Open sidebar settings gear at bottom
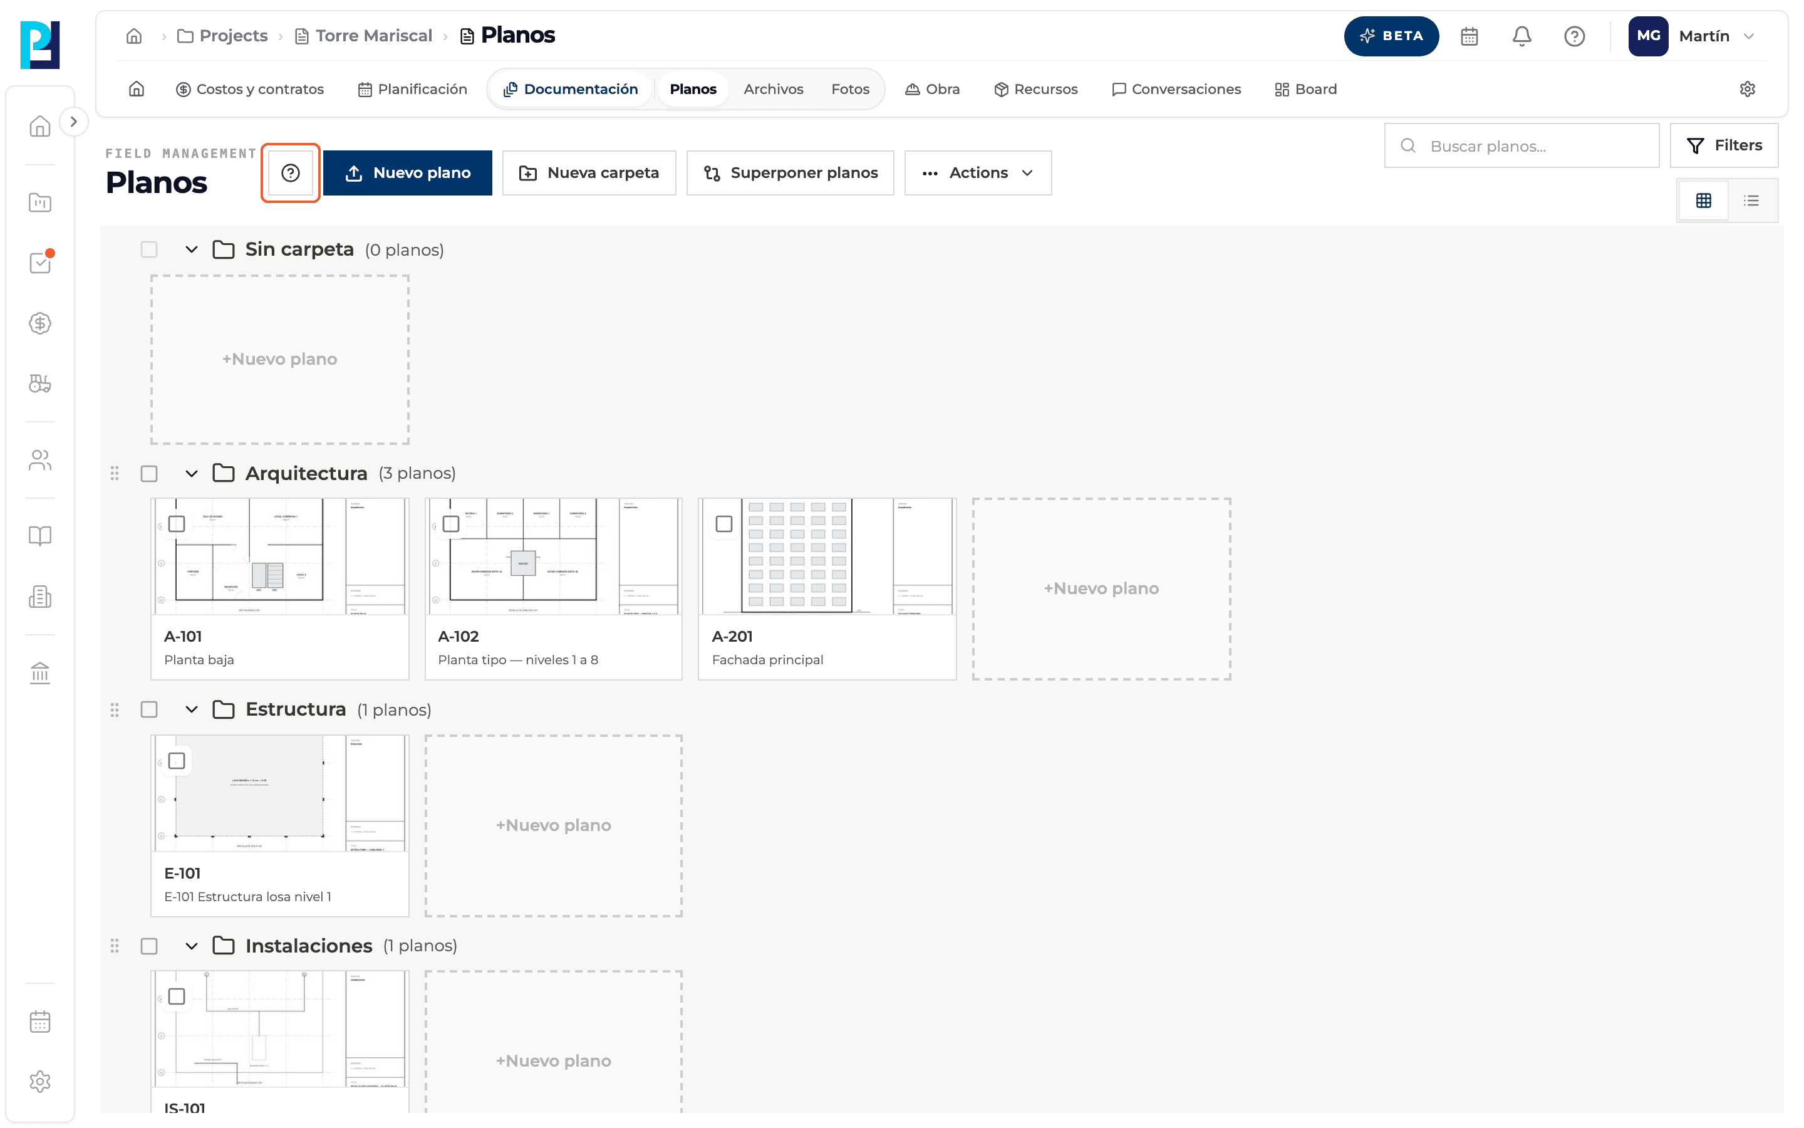Image resolution: width=1804 pixels, height=1128 pixels. [x=40, y=1081]
